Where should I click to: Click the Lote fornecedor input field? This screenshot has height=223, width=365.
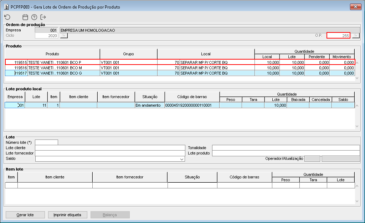click(110, 153)
